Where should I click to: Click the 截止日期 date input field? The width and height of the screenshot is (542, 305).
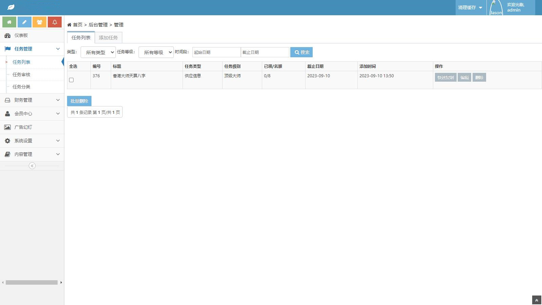(265, 52)
